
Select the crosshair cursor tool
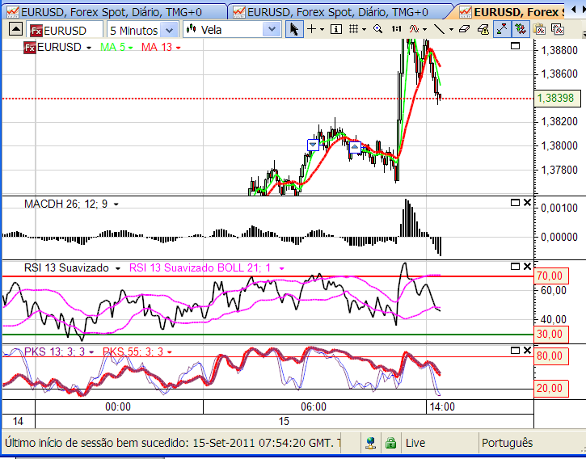click(311, 29)
